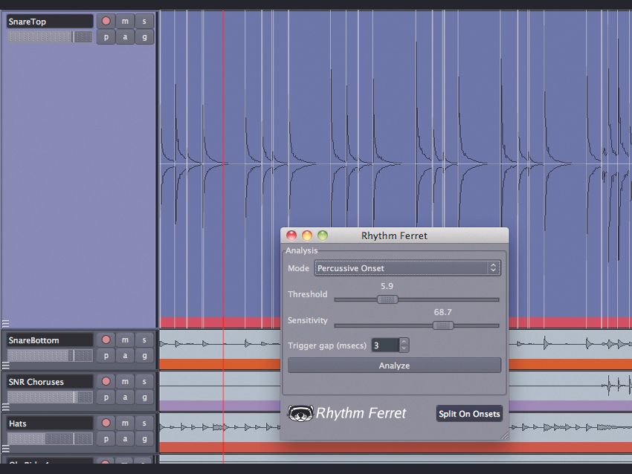632x474 pixels.
Task: Click the Split On Onsets button
Action: (469, 414)
